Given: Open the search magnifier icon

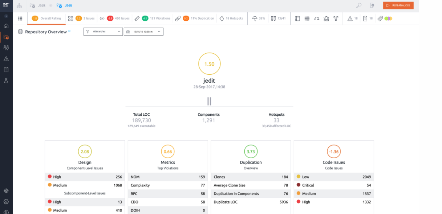Looking at the screenshot, I should click(358, 5).
